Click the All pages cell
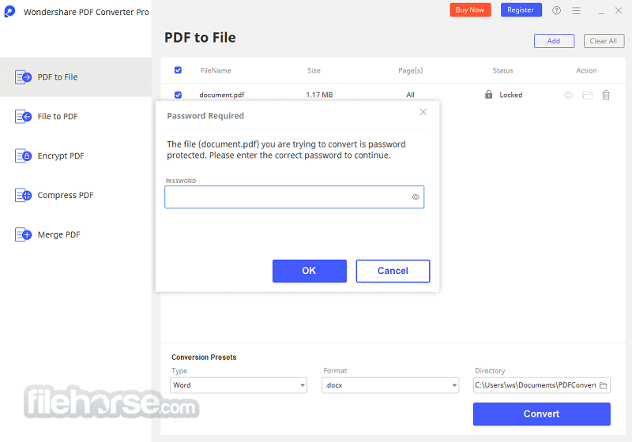The height and width of the screenshot is (442, 632). pyautogui.click(x=410, y=95)
